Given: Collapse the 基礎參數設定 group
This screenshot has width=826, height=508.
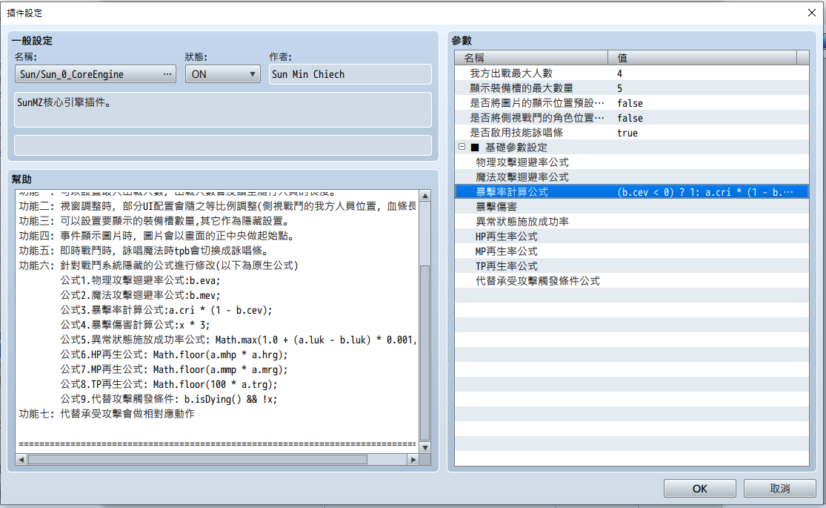Looking at the screenshot, I should 462,147.
